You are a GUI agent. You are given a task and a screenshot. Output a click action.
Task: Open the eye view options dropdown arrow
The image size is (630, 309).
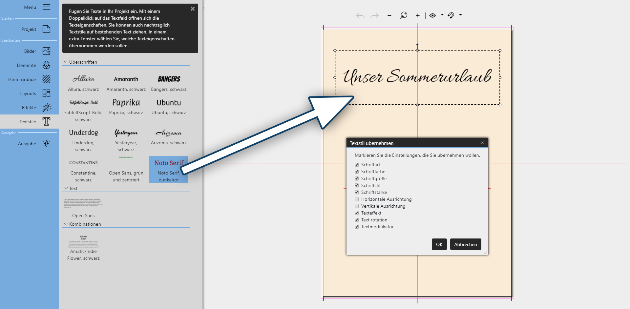(x=442, y=15)
